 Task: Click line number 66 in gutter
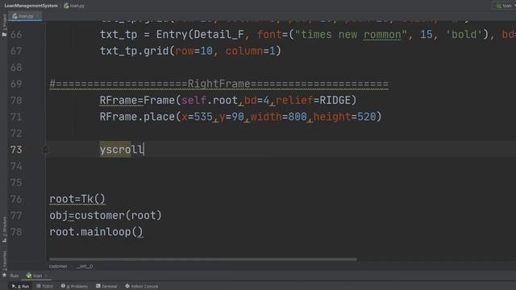pos(16,35)
